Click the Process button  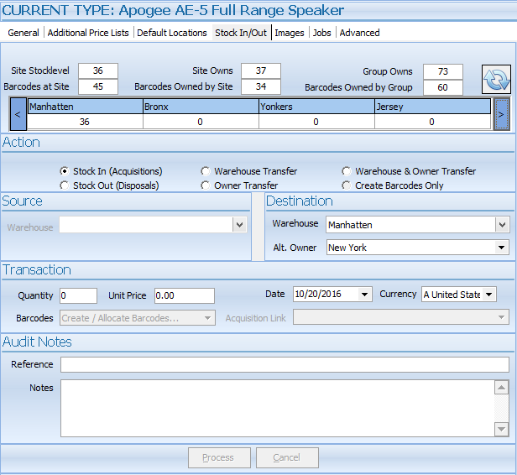tap(218, 457)
